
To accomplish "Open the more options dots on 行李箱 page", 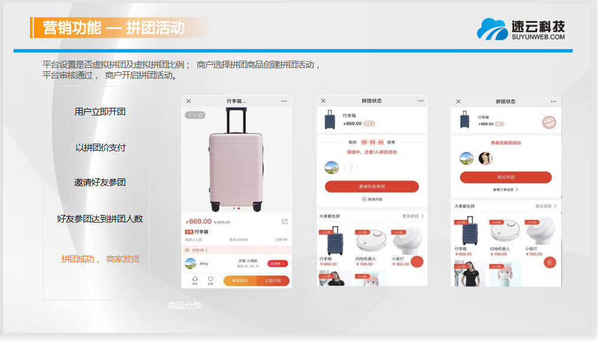I will (x=284, y=101).
